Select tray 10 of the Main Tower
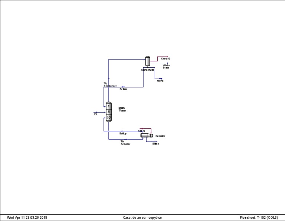Screen dimensions: 285x221 coord(109,117)
